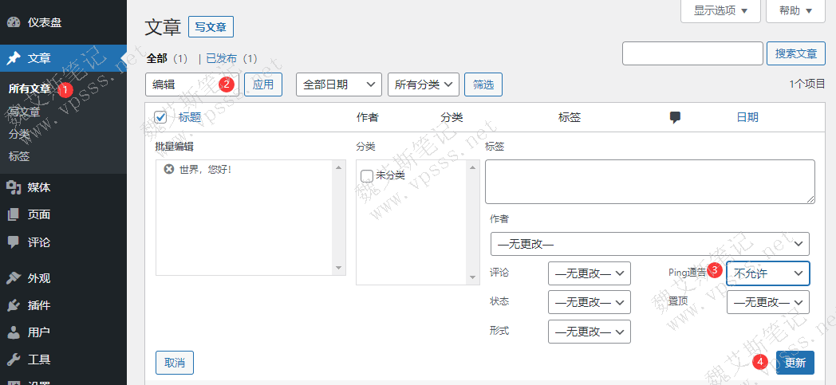Click the 已发布 filter link

tap(221, 58)
